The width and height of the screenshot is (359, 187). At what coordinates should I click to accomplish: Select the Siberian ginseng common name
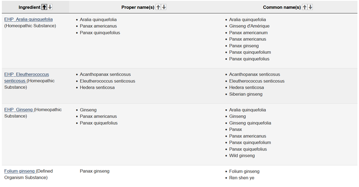pos(246,94)
